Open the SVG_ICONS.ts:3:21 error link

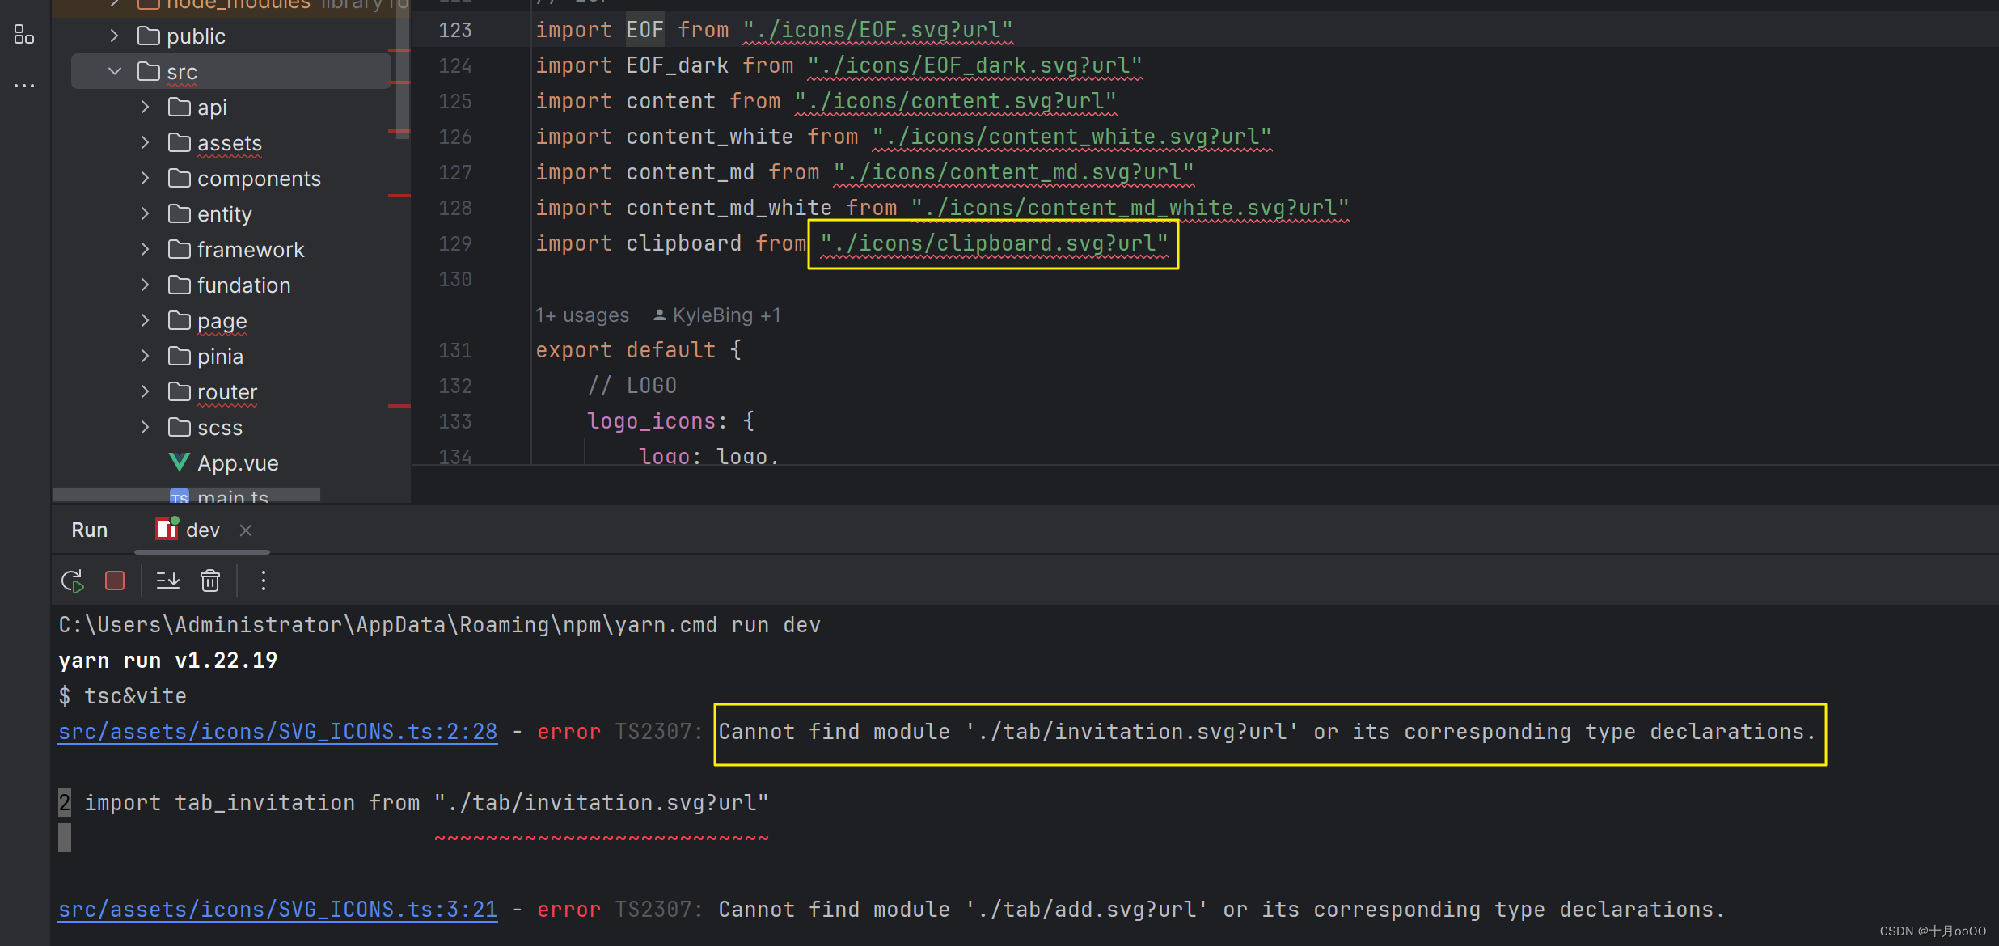coord(277,910)
